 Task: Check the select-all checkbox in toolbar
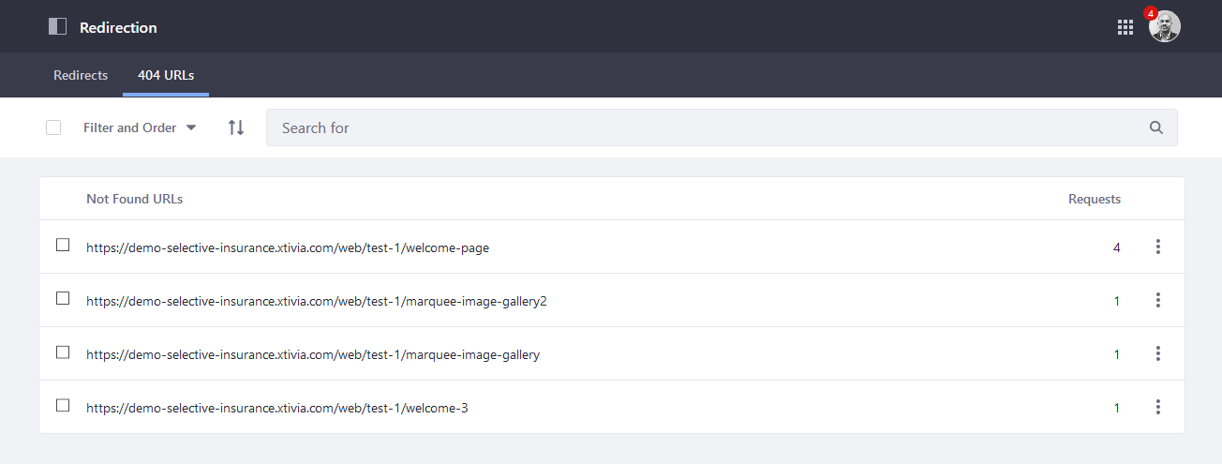53,127
